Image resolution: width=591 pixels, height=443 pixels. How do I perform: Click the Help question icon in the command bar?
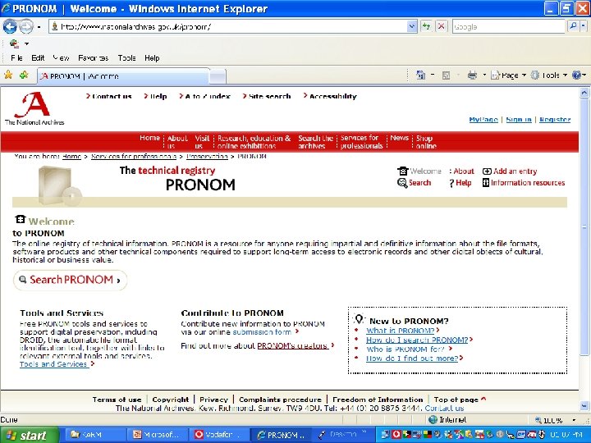click(576, 75)
